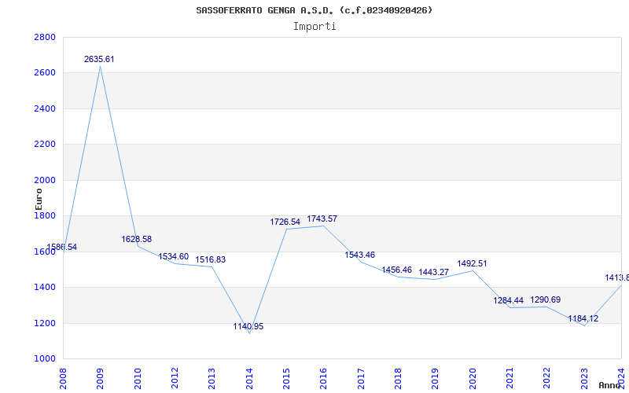
Task: Select data label 1284.44
Action: click(x=509, y=301)
